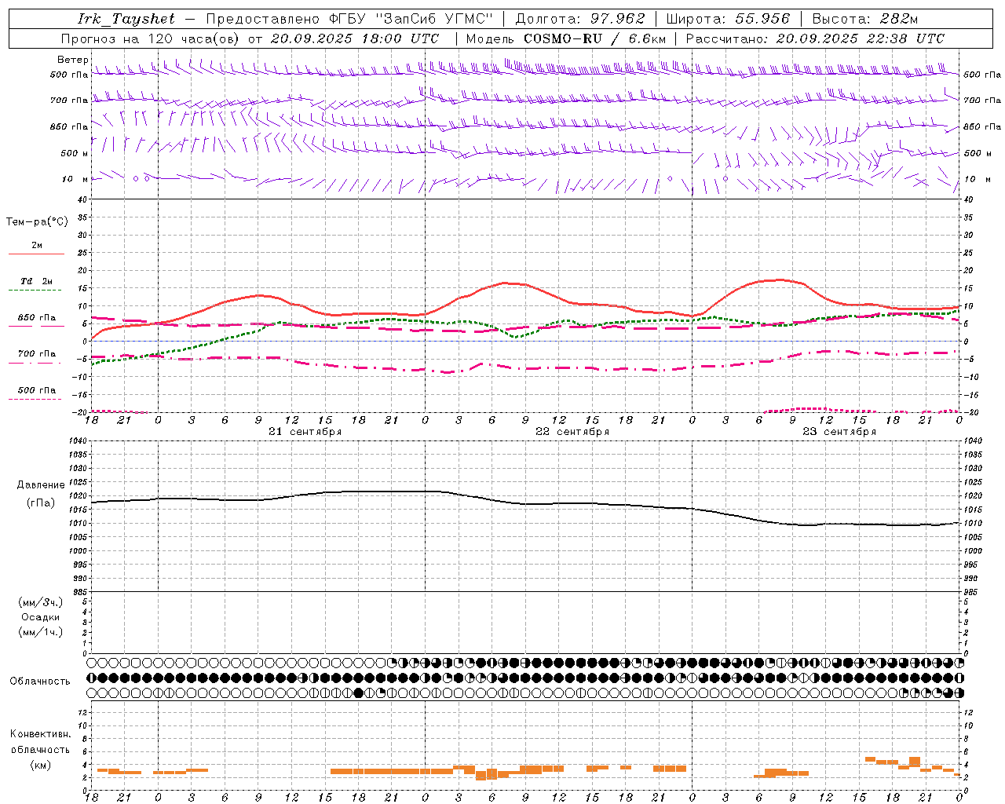This screenshot has height=804, width=1005.
Task: Select the latitude value "Широта: 55.956"
Action: coord(728,19)
